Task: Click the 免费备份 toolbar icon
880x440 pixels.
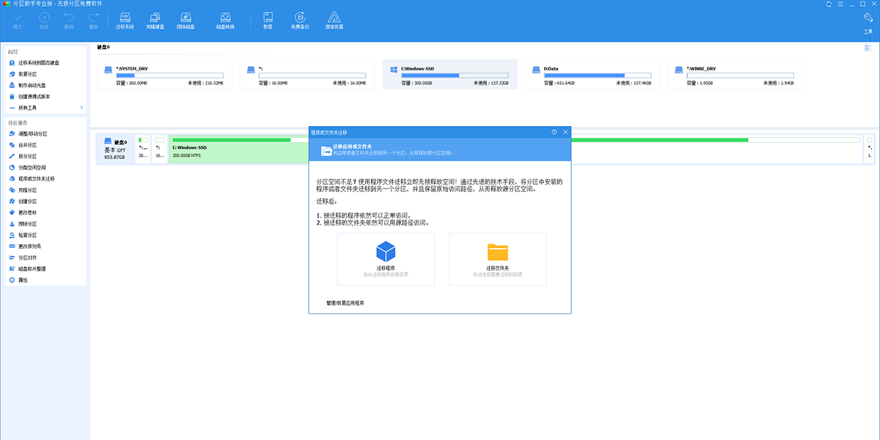Action: click(300, 20)
